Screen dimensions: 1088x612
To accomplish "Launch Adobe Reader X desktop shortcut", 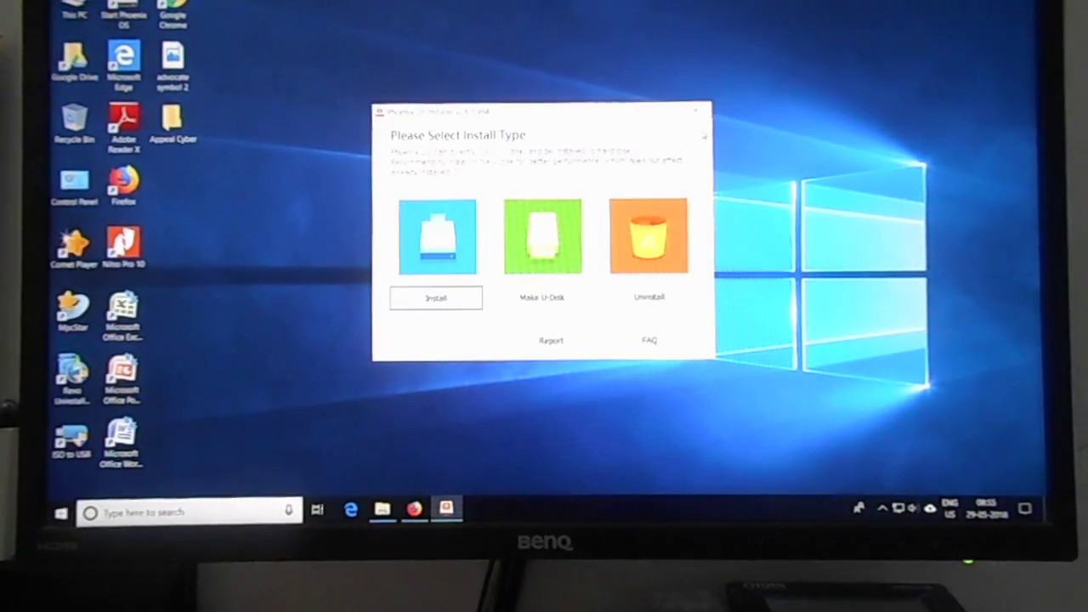I will click(x=123, y=127).
